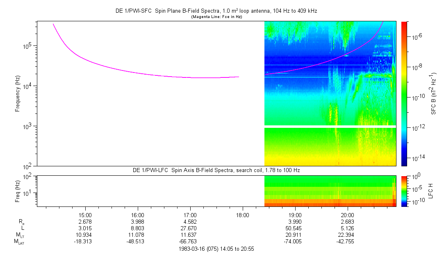Select the Magenta Line Fce subtitle text

[x=216, y=17]
